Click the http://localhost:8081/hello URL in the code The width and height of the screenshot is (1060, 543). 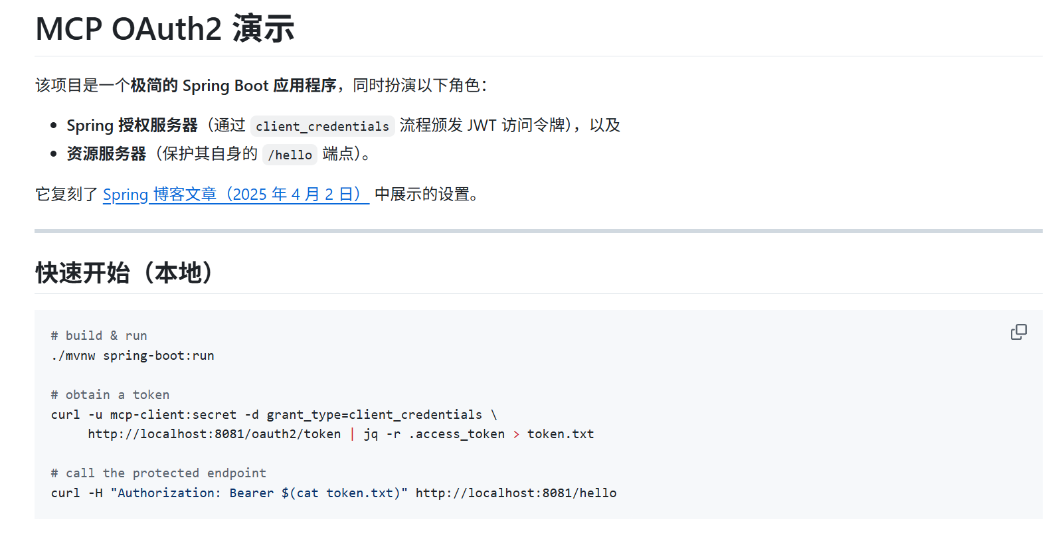516,493
